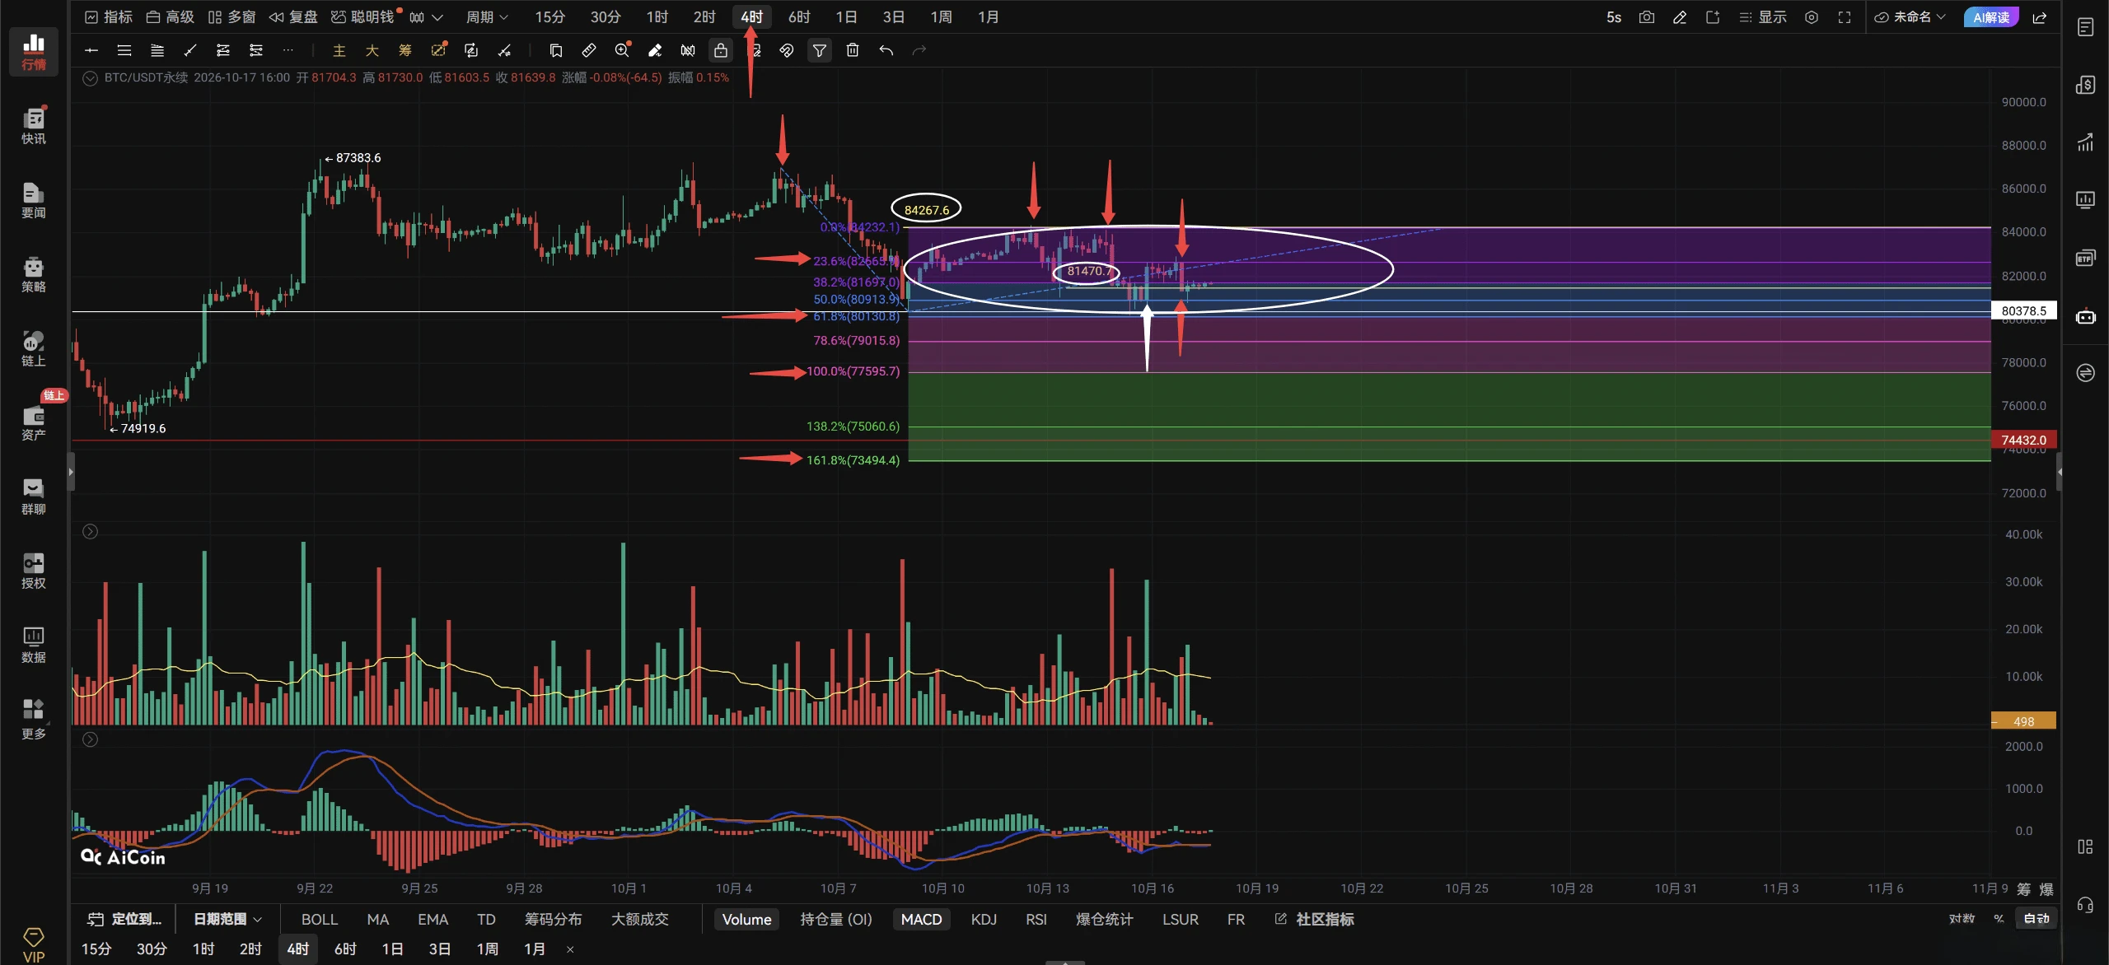
Task: Open the 群聊 group chat sidebar icon
Action: click(33, 496)
